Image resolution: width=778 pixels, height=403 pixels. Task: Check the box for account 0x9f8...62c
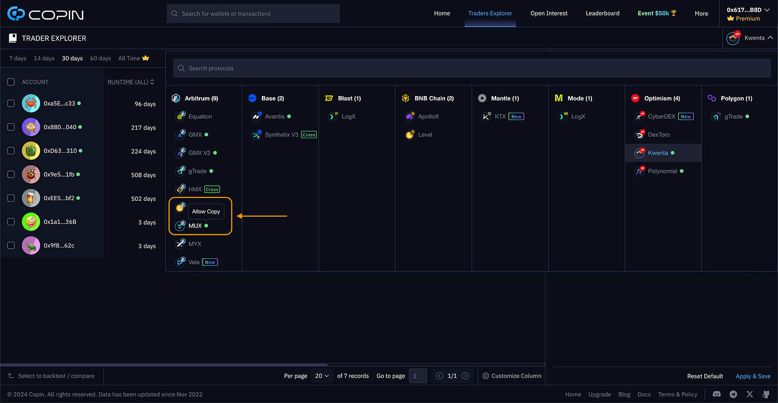(11, 246)
